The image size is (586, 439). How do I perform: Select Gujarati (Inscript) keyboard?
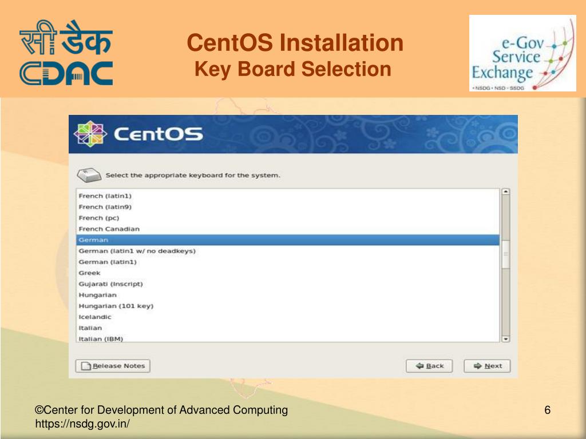(x=288, y=284)
